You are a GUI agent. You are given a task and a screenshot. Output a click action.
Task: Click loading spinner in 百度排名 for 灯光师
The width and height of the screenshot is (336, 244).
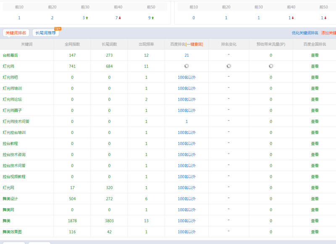pyautogui.click(x=186, y=66)
